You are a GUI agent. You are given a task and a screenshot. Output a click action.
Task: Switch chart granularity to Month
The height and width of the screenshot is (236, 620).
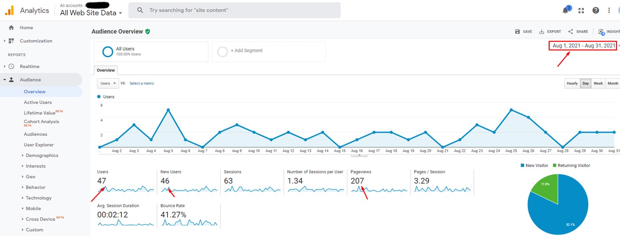[x=613, y=83]
